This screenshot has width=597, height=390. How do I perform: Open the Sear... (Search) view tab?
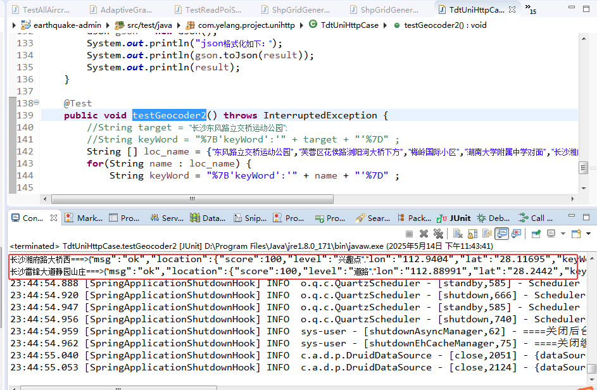pos(373,218)
